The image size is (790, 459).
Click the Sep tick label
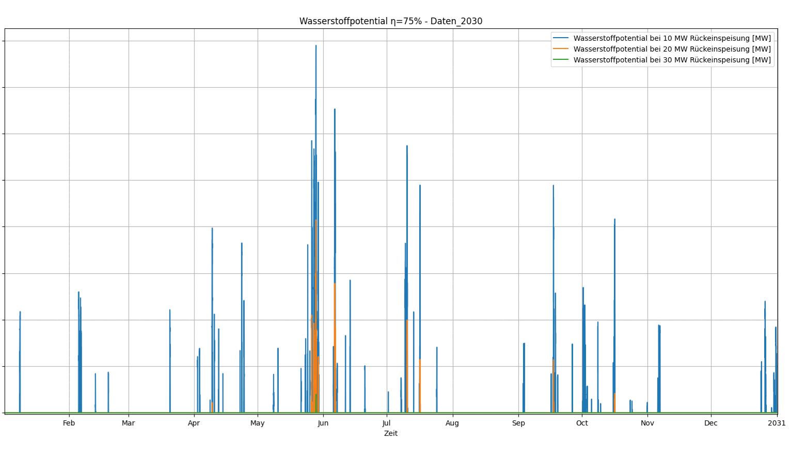coord(518,423)
